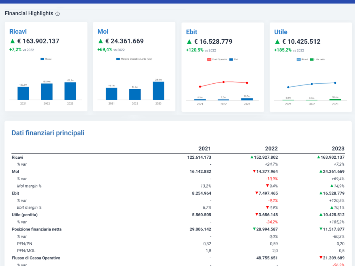Click the 2023 net position 11.517.877

click(334, 229)
